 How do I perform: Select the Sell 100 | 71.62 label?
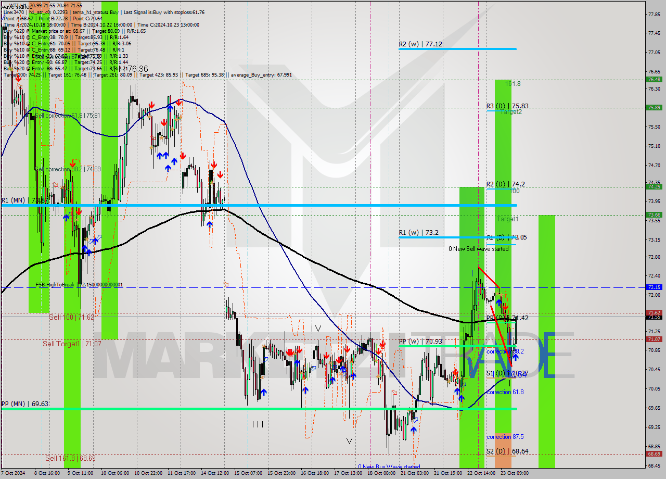coord(72,317)
